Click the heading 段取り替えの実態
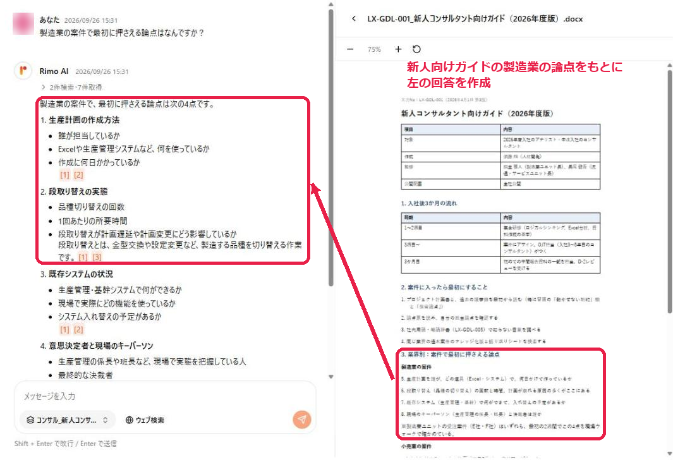 78,191
